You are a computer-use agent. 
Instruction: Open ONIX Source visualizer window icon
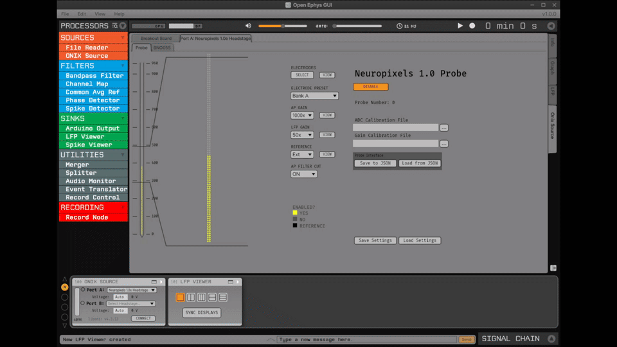click(154, 281)
